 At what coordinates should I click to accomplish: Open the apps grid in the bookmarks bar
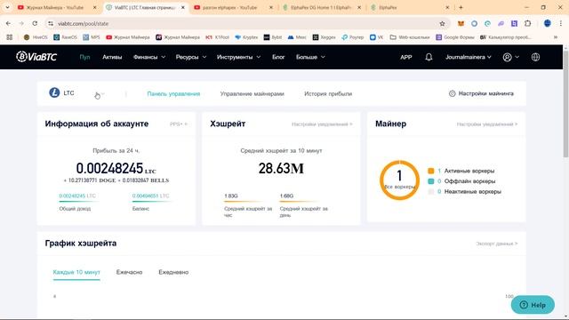[10, 37]
